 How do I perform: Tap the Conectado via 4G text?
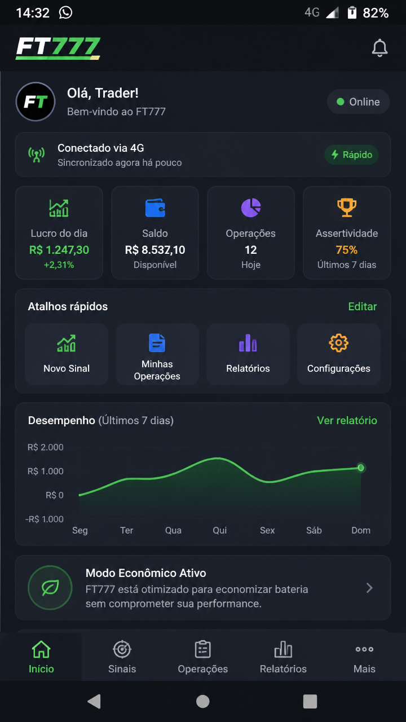(x=101, y=148)
